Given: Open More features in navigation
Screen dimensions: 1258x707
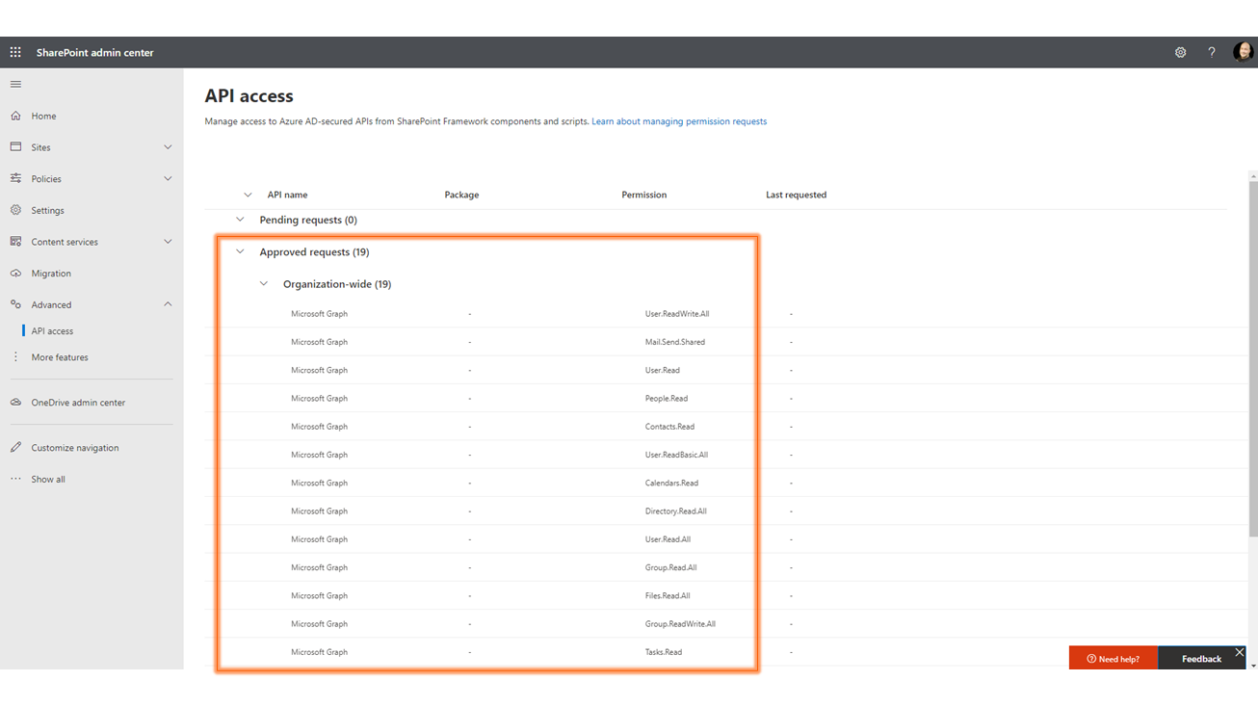Looking at the screenshot, I should (60, 357).
